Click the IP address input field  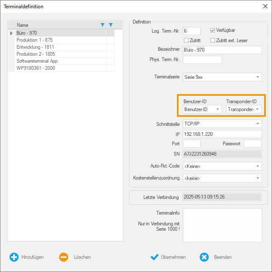222,134
